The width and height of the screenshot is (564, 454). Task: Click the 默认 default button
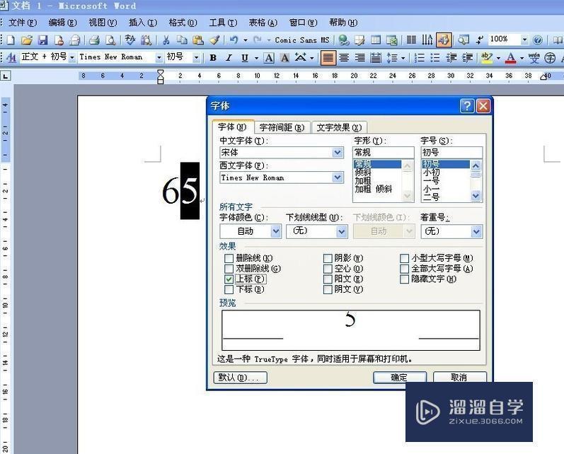pos(241,378)
